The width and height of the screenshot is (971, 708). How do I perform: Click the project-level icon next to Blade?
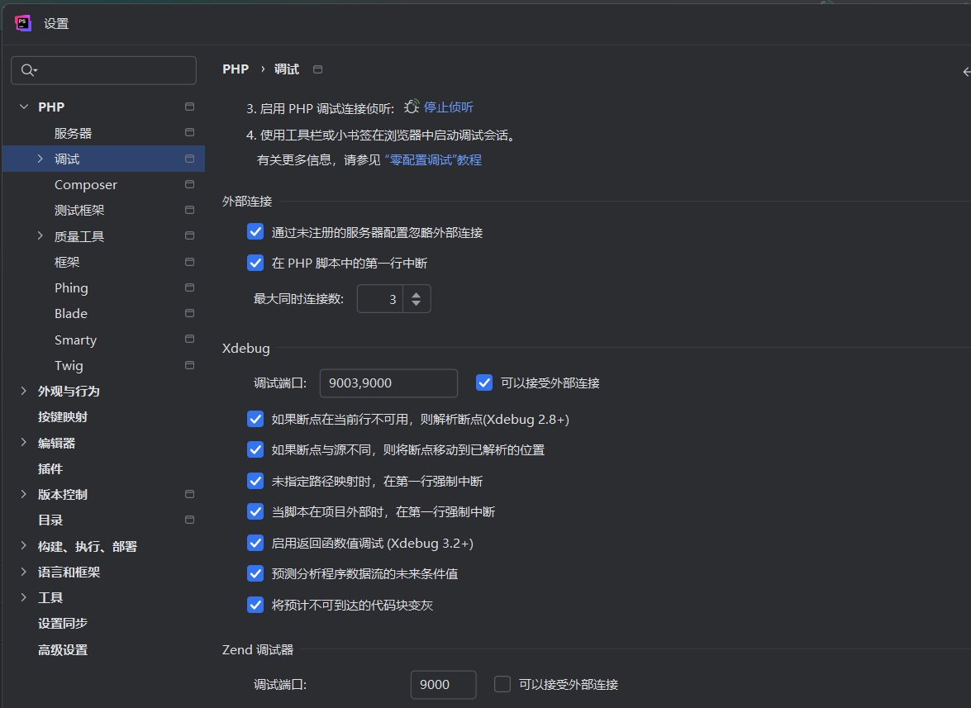coord(189,313)
